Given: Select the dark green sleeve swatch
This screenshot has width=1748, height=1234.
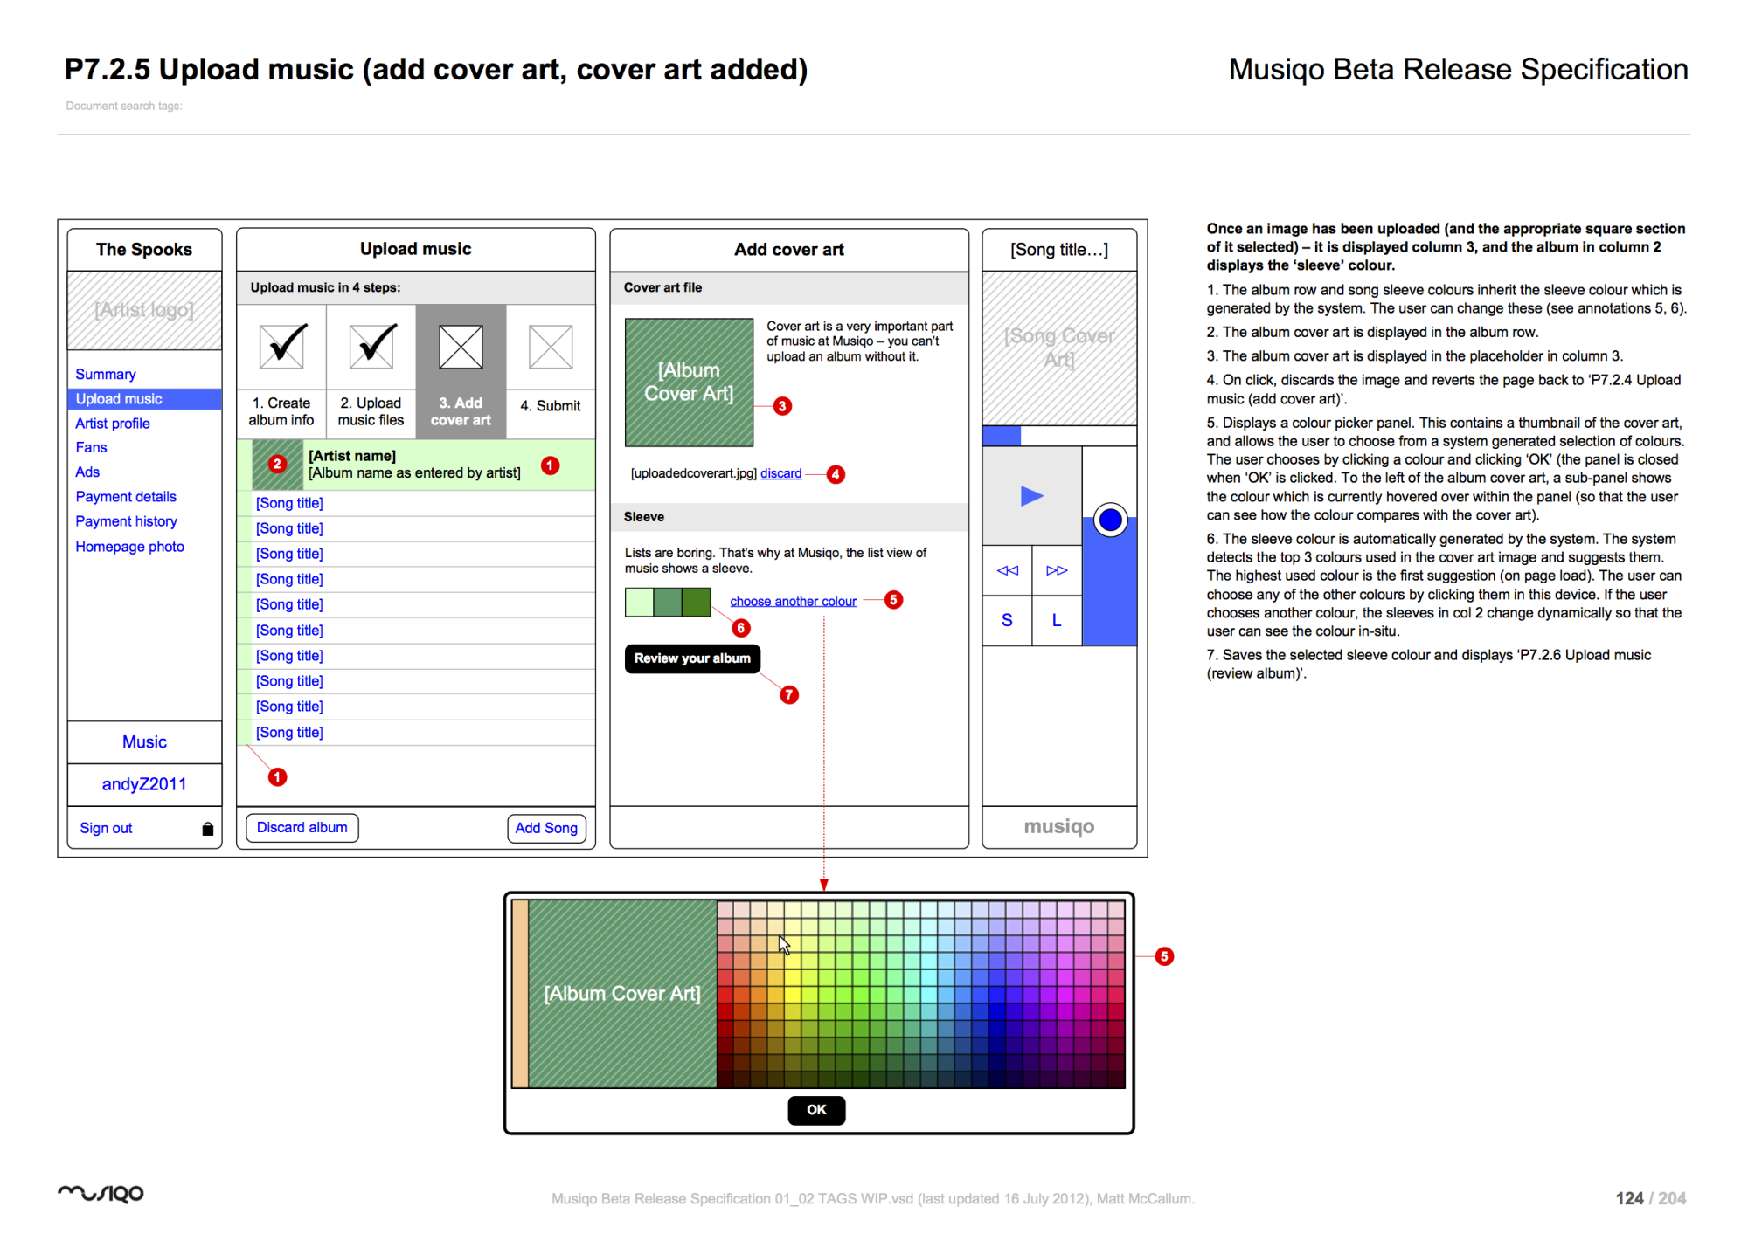Looking at the screenshot, I should pyautogui.click(x=697, y=603).
